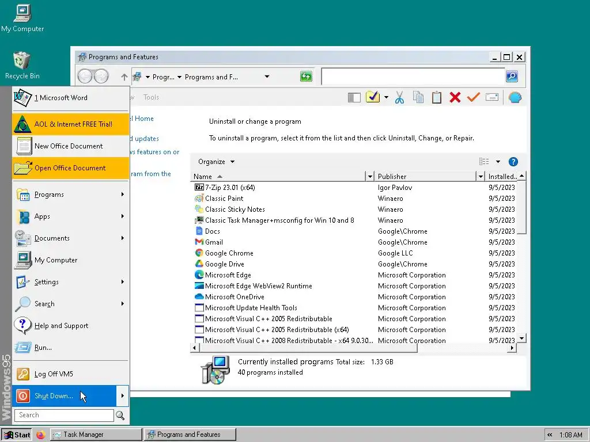Expand the address bar history dropdown

tap(267, 77)
